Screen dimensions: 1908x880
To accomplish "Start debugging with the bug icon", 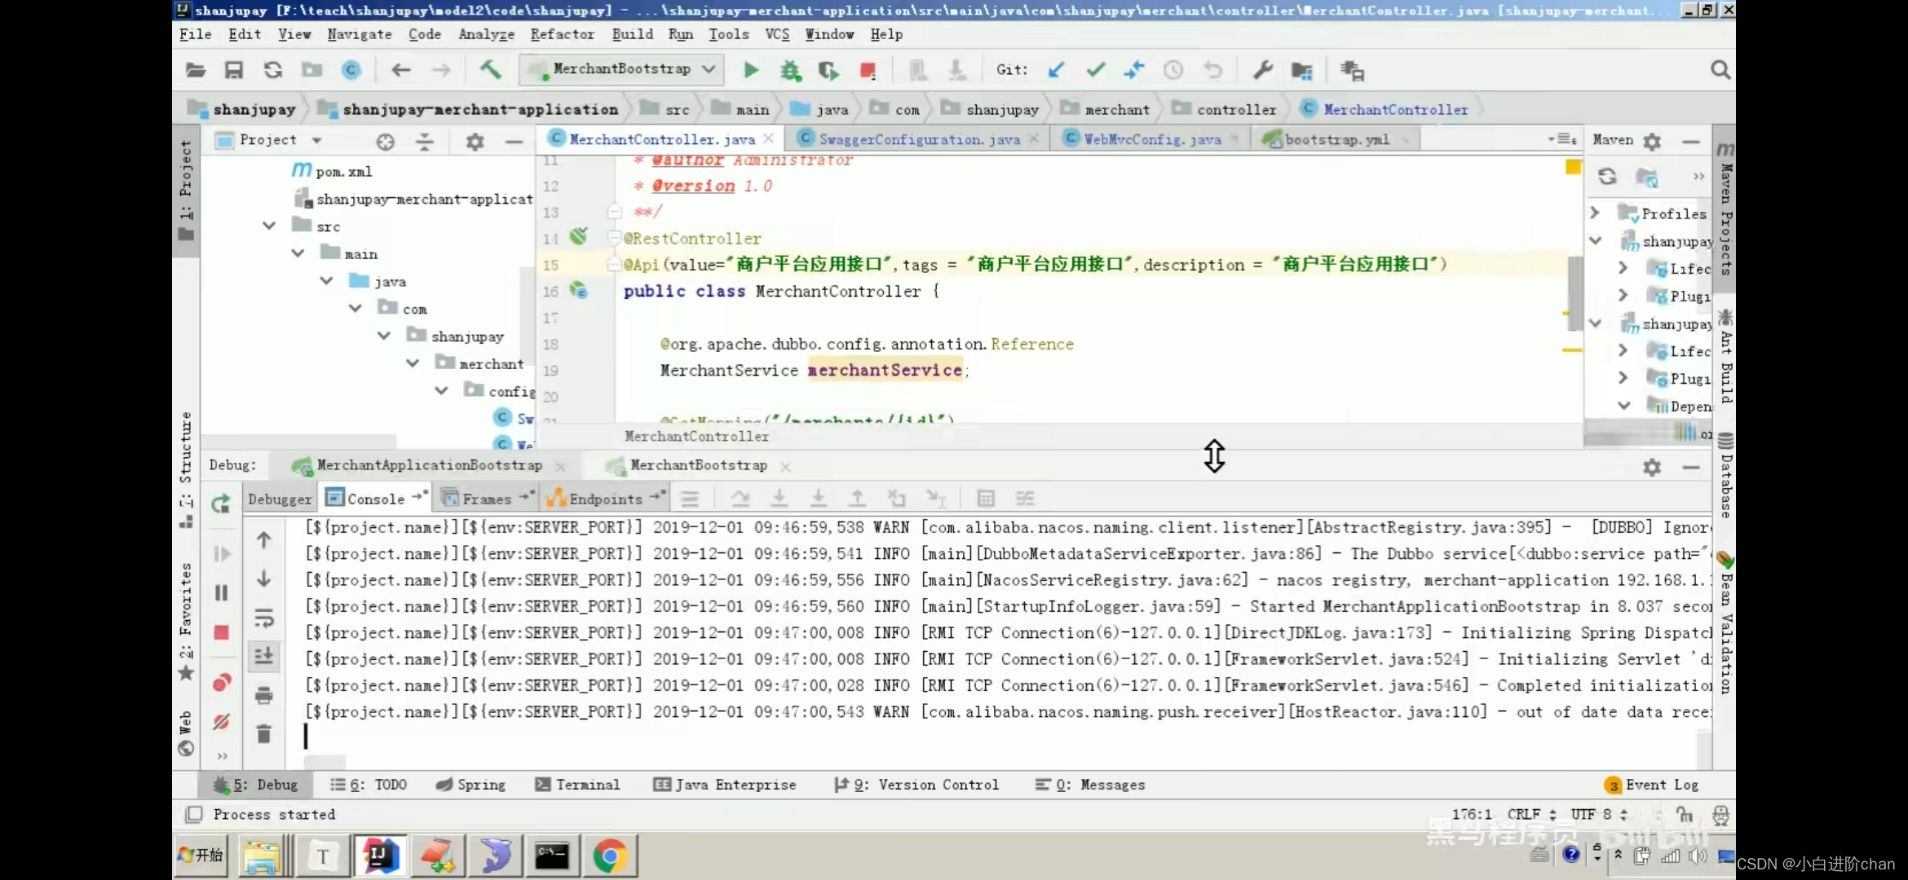I will [x=790, y=70].
